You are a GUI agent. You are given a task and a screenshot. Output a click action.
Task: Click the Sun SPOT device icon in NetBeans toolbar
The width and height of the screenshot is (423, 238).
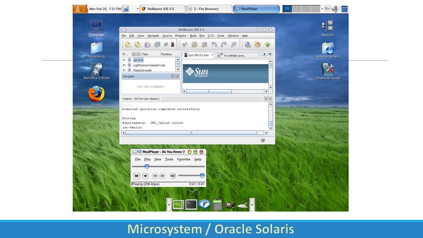pyautogui.click(x=172, y=45)
